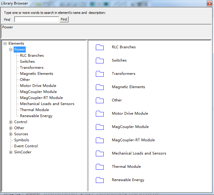Select the SimCoder tree item label
214x195 pixels.
click(x=23, y=152)
